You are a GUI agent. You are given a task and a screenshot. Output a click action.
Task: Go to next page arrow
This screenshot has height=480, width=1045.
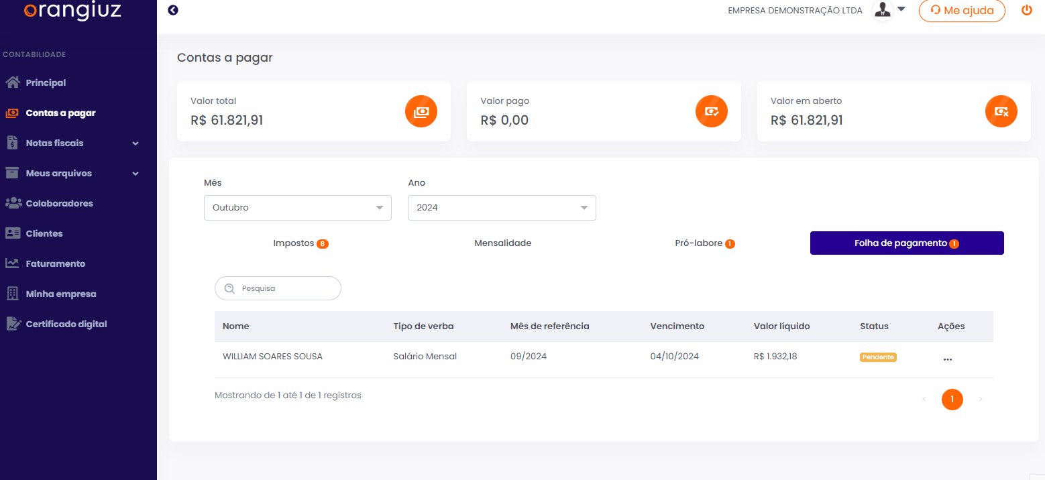pyautogui.click(x=981, y=400)
